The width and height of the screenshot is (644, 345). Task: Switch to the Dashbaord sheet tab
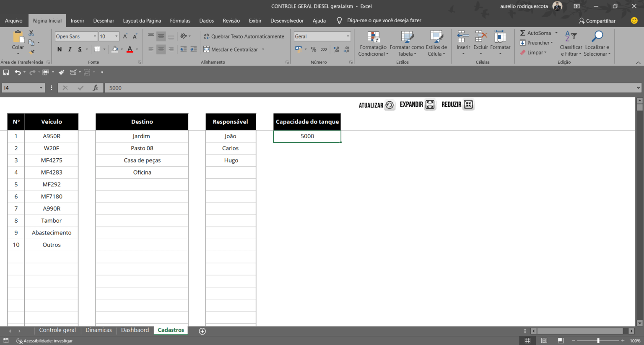click(135, 330)
